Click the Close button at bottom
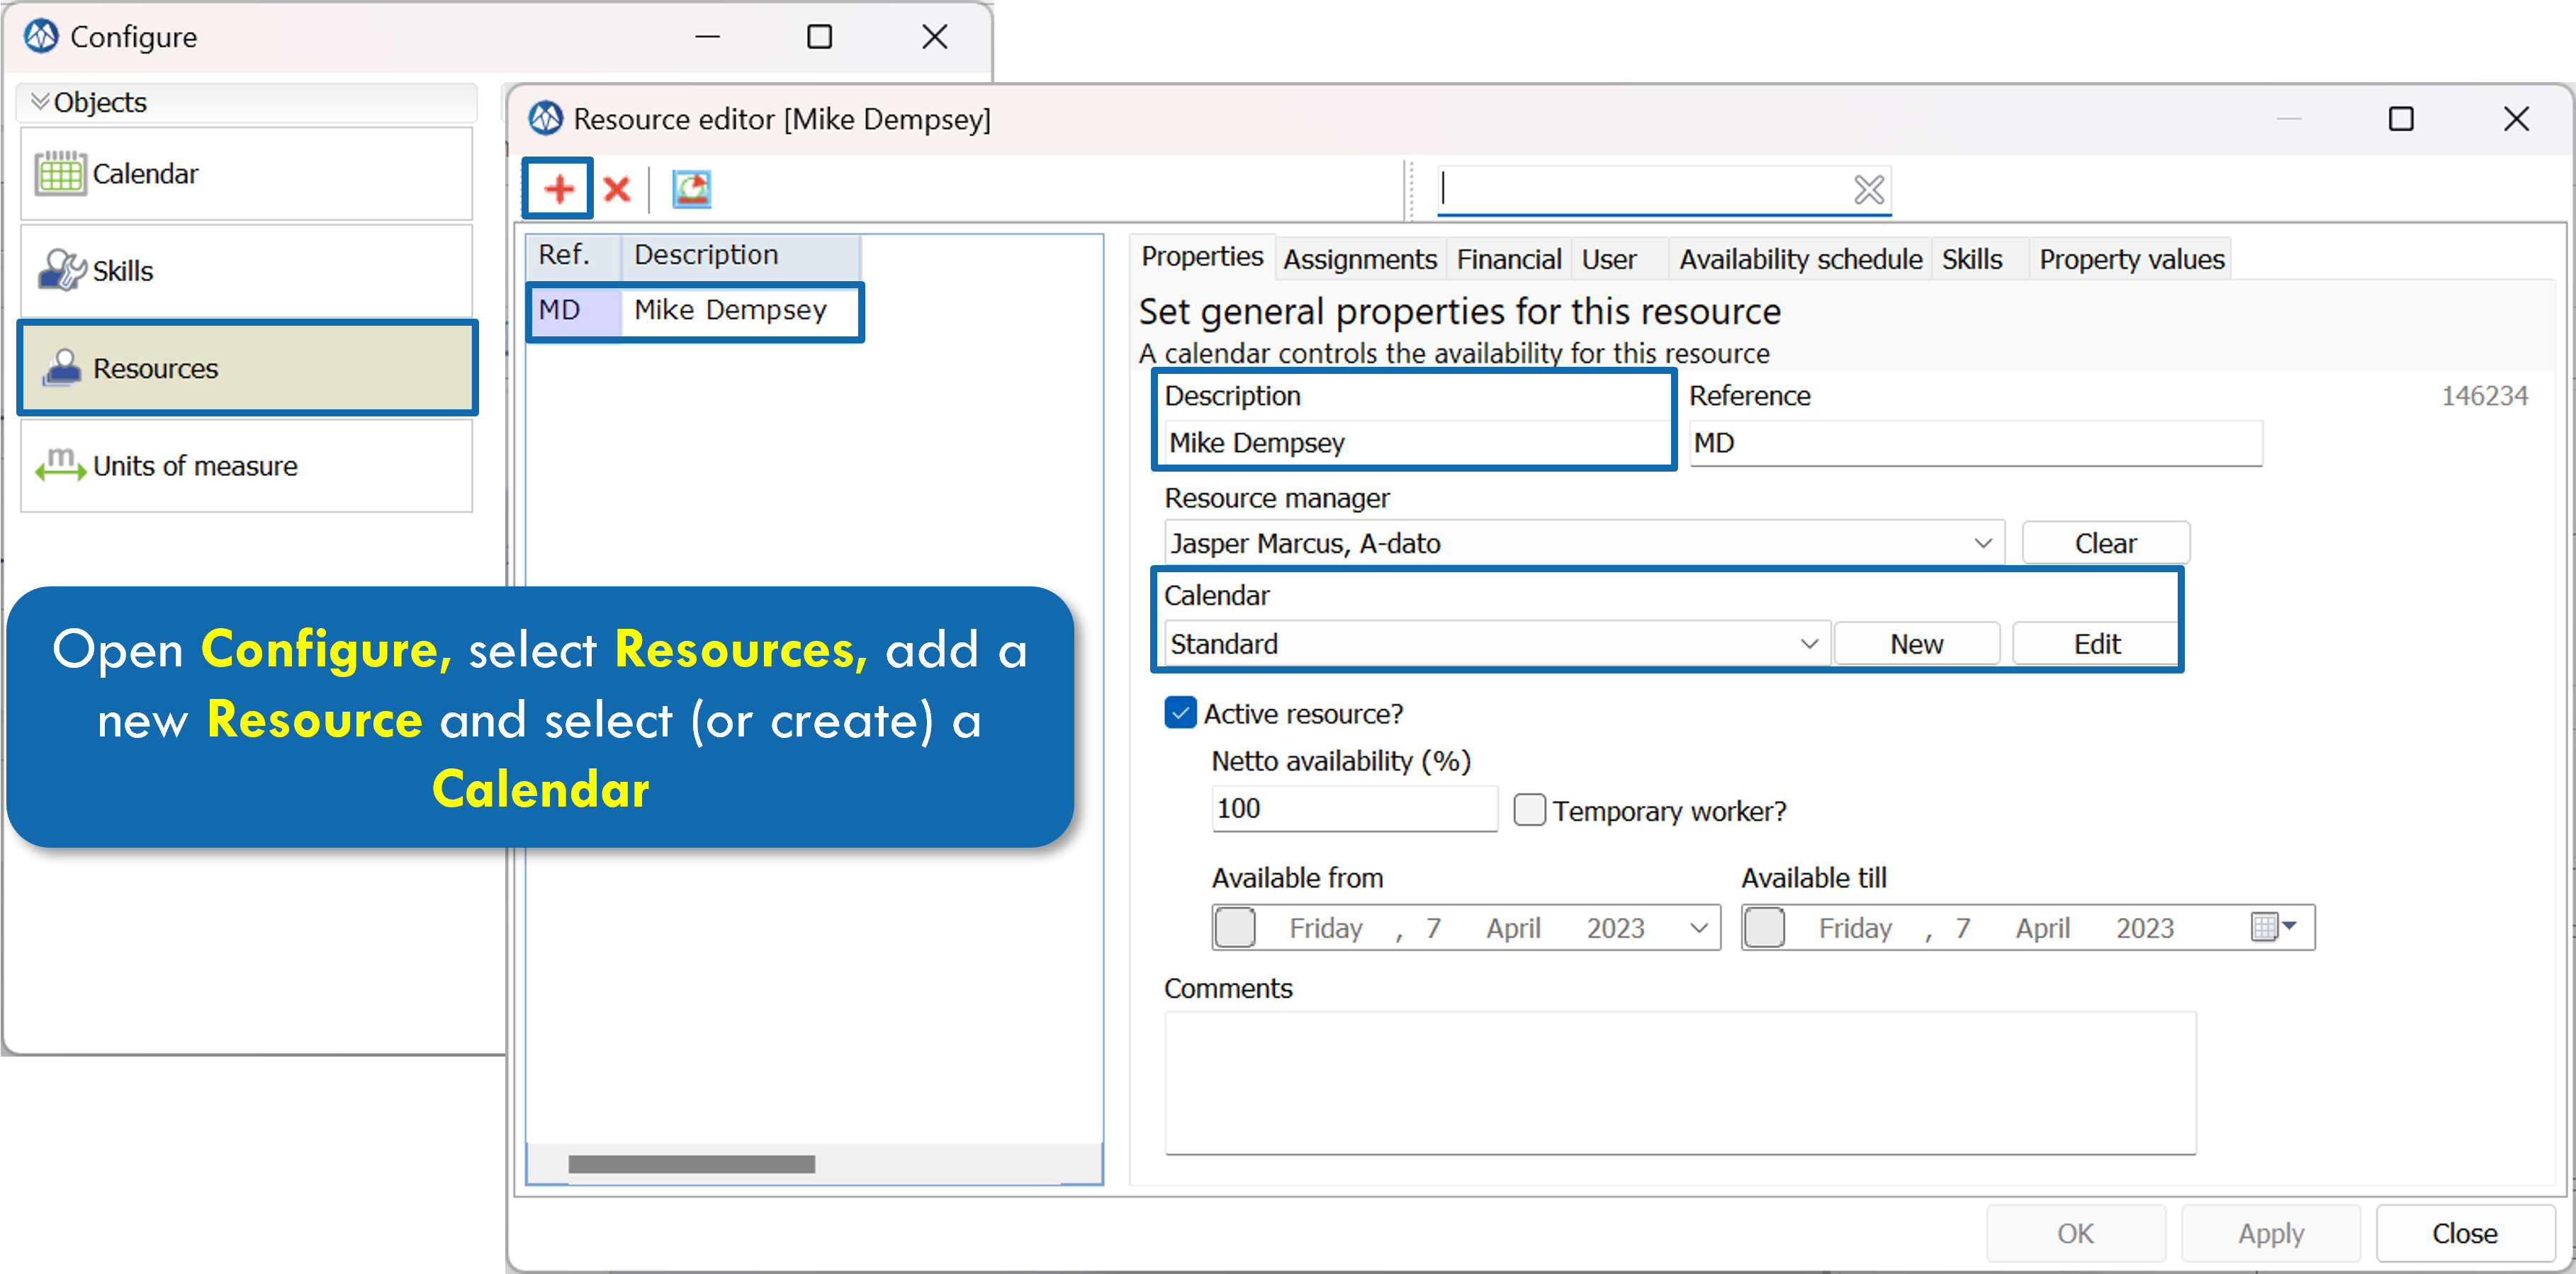Screen dimensions: 2576x1274 (2465, 1233)
